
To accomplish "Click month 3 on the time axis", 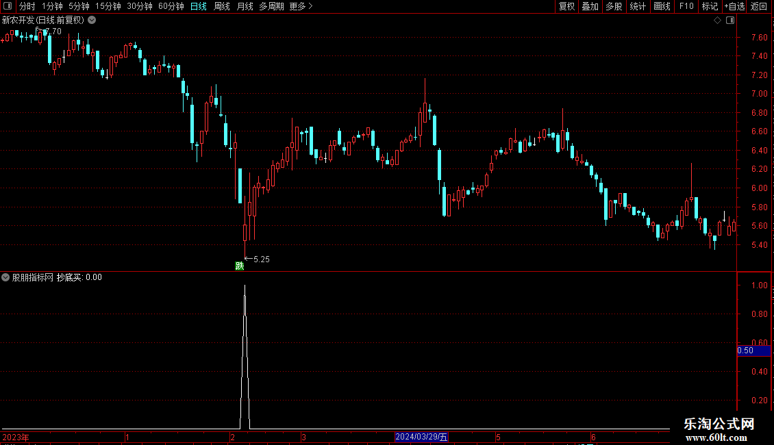I will pos(303,437).
